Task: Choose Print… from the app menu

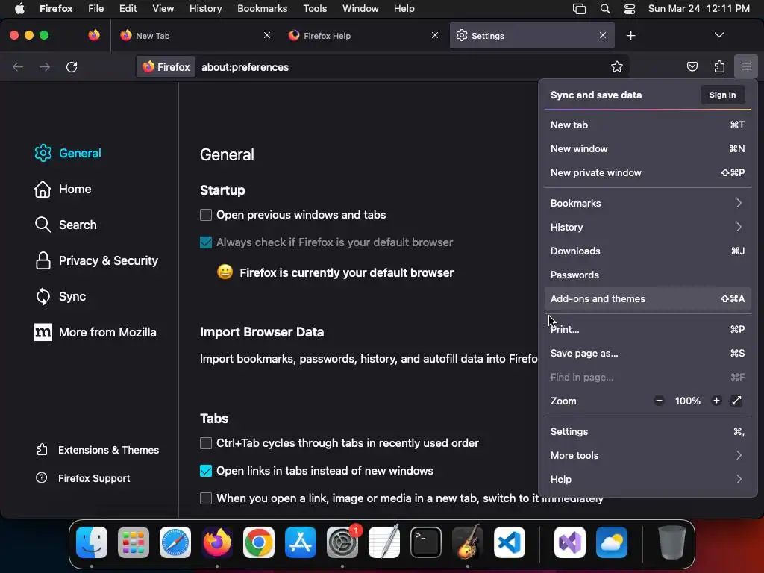Action: coord(648,329)
